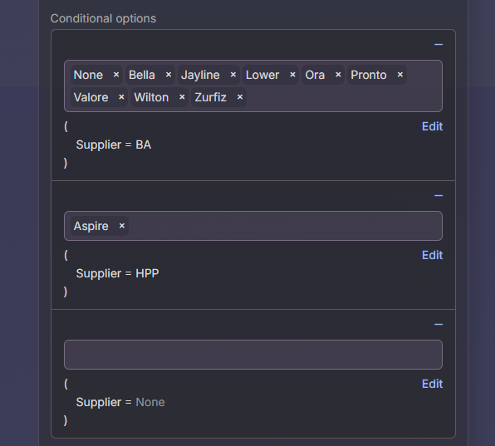The height and width of the screenshot is (446, 495).
Task: Remove the Lower option tag
Action: (292, 75)
